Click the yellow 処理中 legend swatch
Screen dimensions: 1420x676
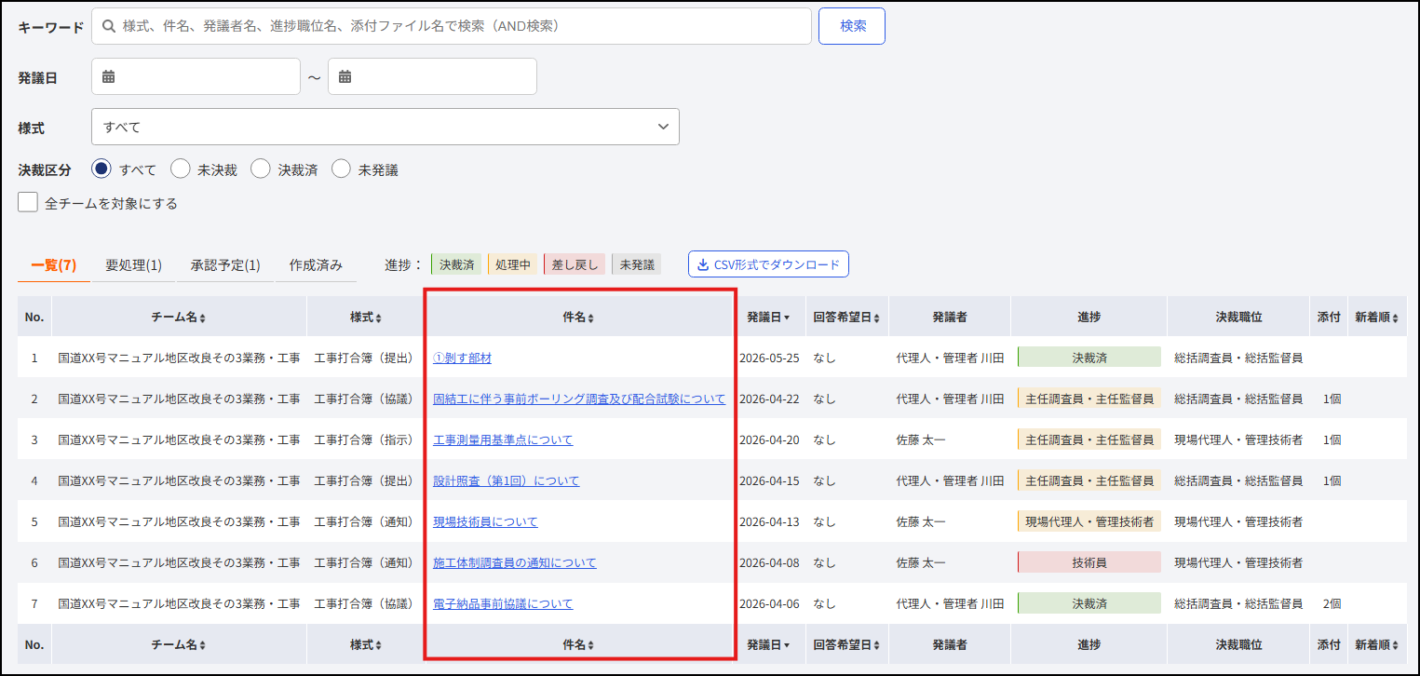[513, 265]
